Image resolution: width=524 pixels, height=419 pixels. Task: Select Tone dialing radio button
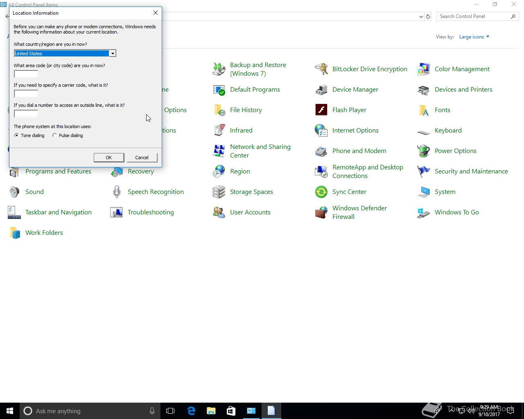pos(16,135)
